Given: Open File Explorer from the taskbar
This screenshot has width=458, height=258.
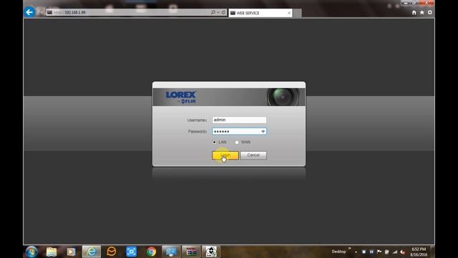Looking at the screenshot, I should [52, 252].
